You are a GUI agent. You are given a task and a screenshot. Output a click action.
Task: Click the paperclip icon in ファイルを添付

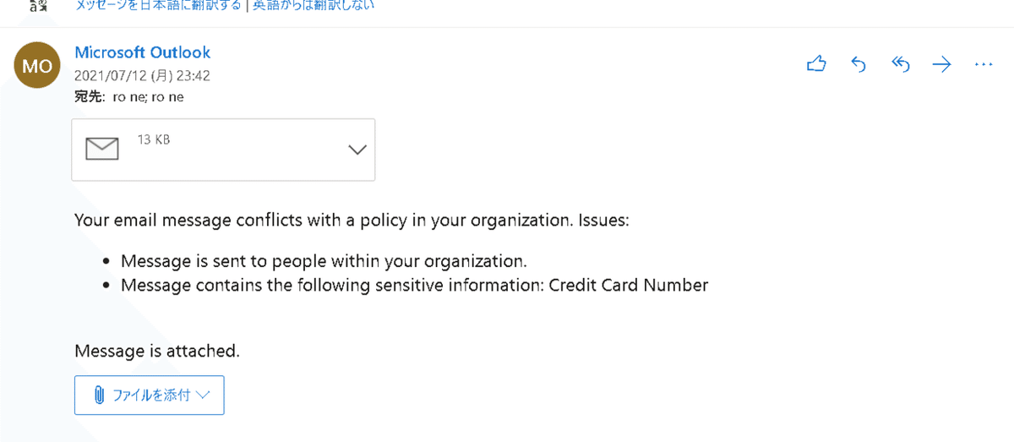click(x=98, y=395)
